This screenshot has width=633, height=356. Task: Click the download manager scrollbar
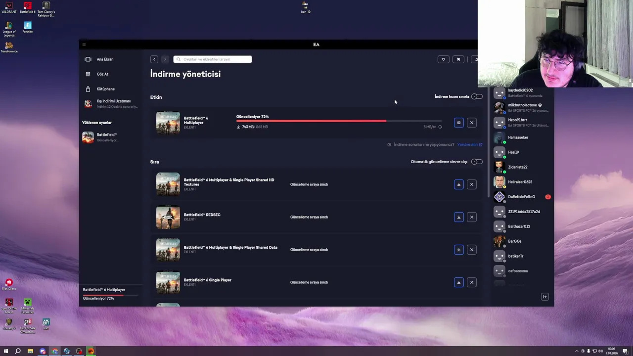click(489, 143)
